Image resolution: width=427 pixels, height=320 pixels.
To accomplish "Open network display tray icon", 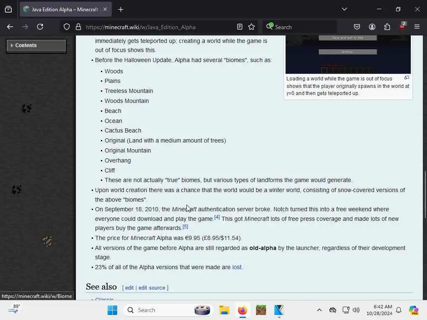I will [x=346, y=310].
